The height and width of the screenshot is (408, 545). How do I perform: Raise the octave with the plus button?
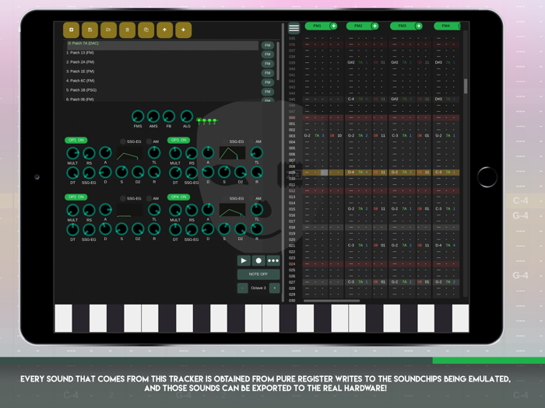coord(275,288)
